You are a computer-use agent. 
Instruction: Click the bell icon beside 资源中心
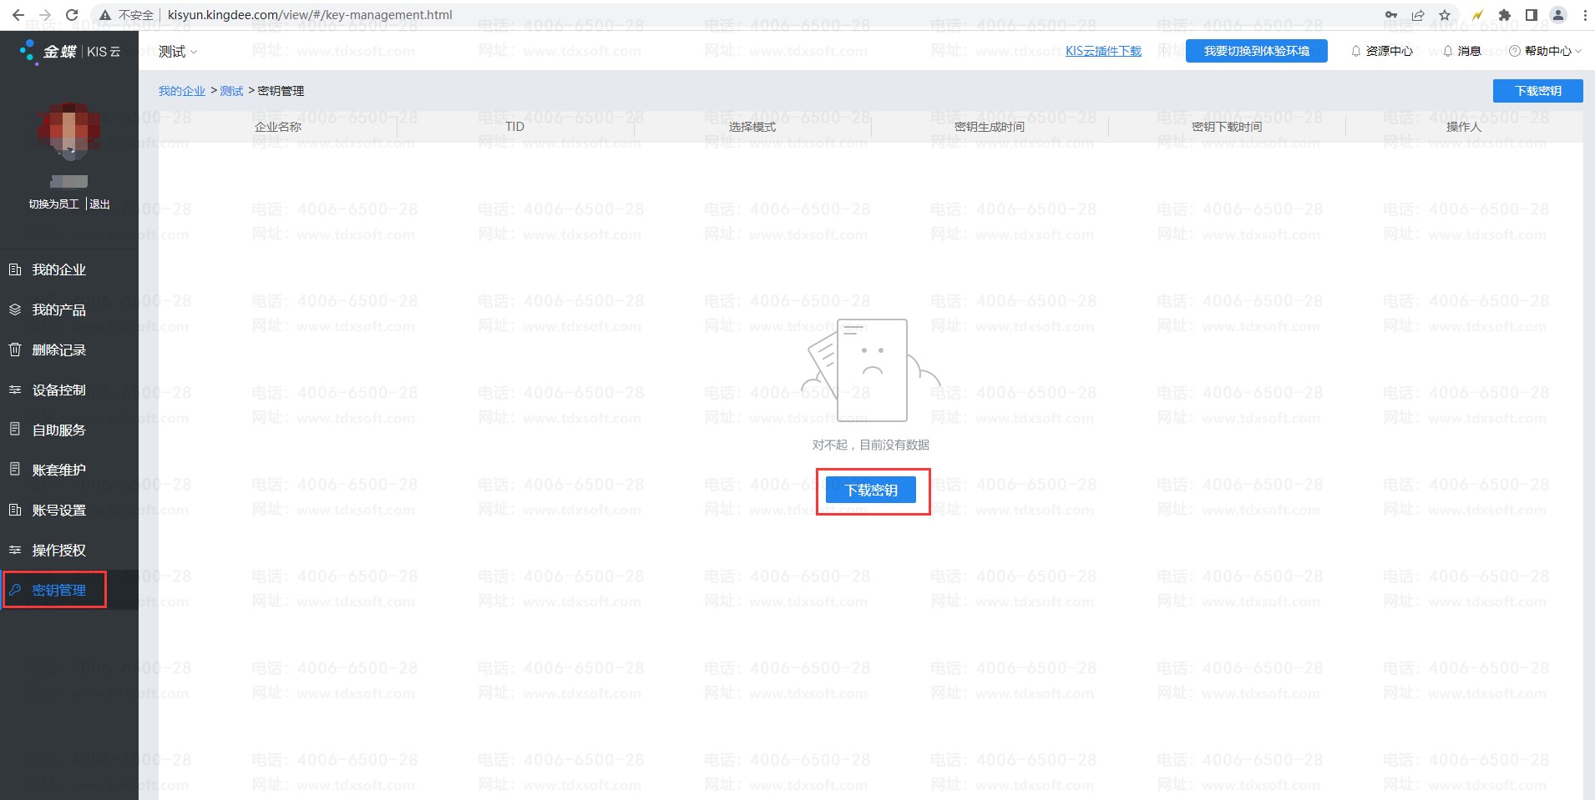click(x=1355, y=51)
